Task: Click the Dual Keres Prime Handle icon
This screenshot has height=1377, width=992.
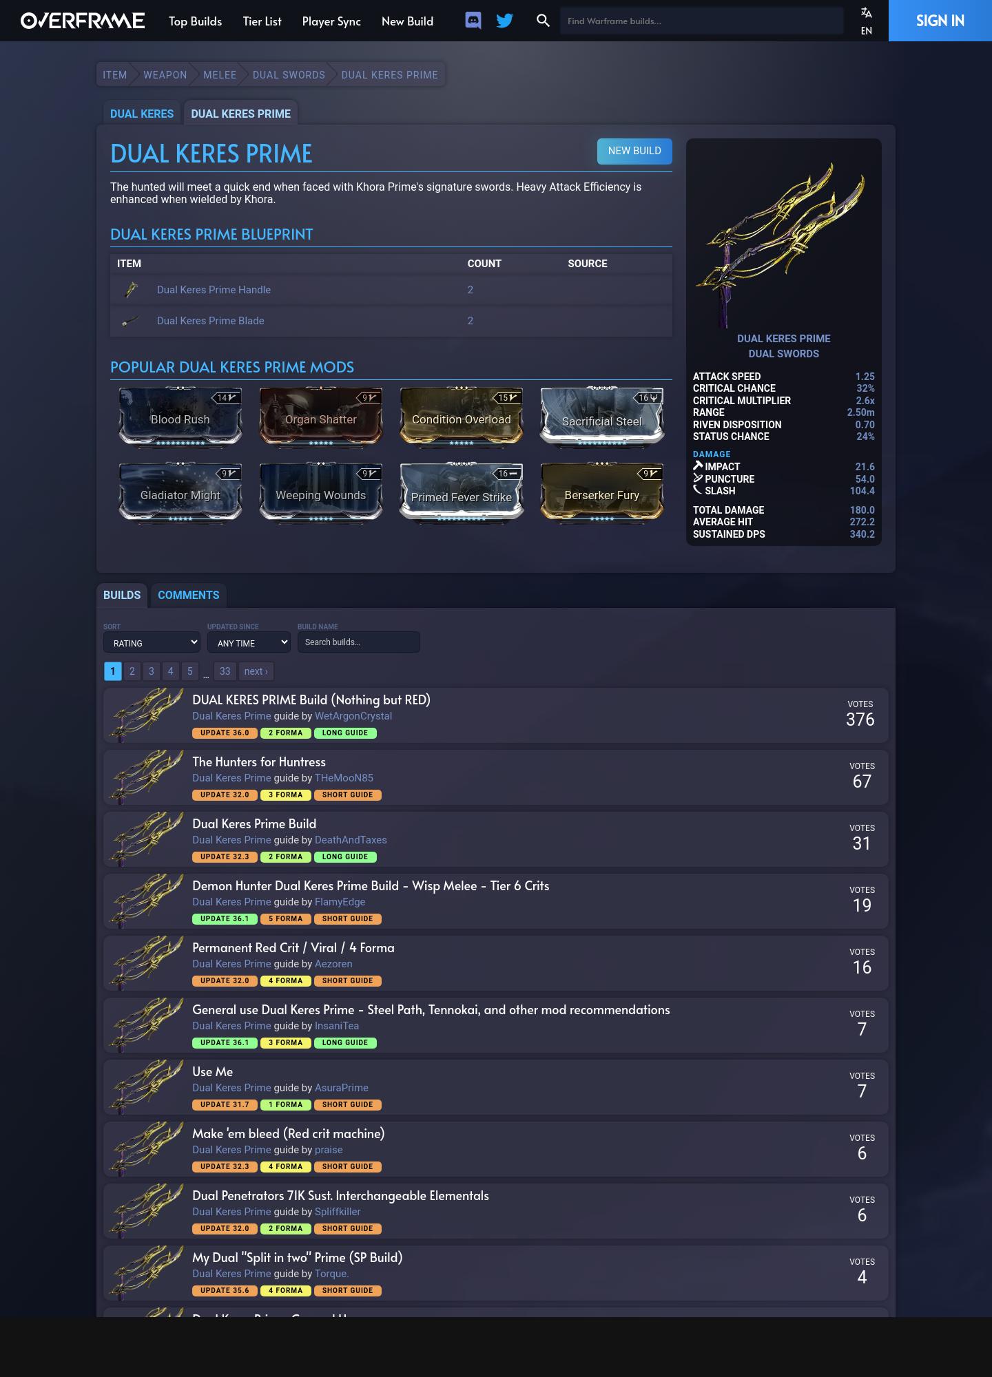Action: point(131,290)
